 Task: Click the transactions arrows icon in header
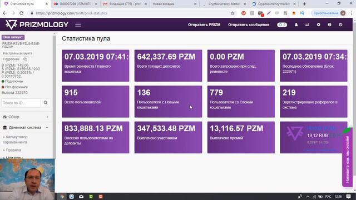tap(307, 24)
